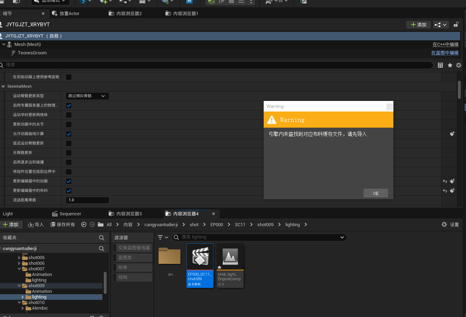Click the lock icon in details panel
The width and height of the screenshot is (466, 317).
pos(456,25)
